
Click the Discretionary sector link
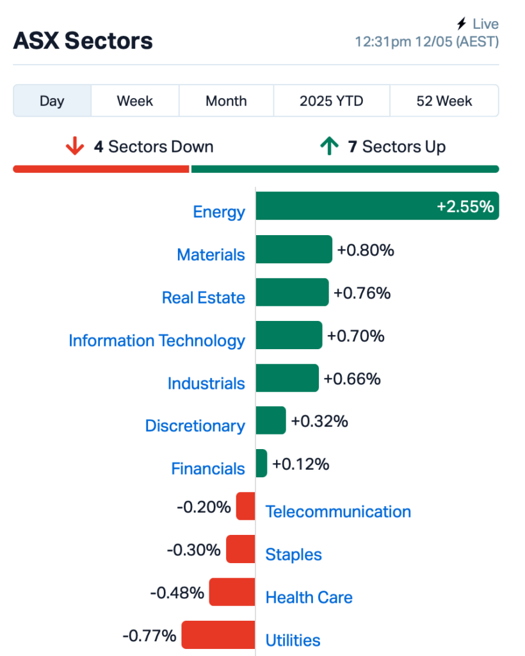click(x=195, y=426)
